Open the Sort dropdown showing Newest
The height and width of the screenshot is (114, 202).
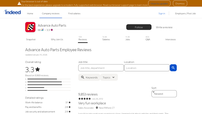pyautogui.click(x=164, y=94)
